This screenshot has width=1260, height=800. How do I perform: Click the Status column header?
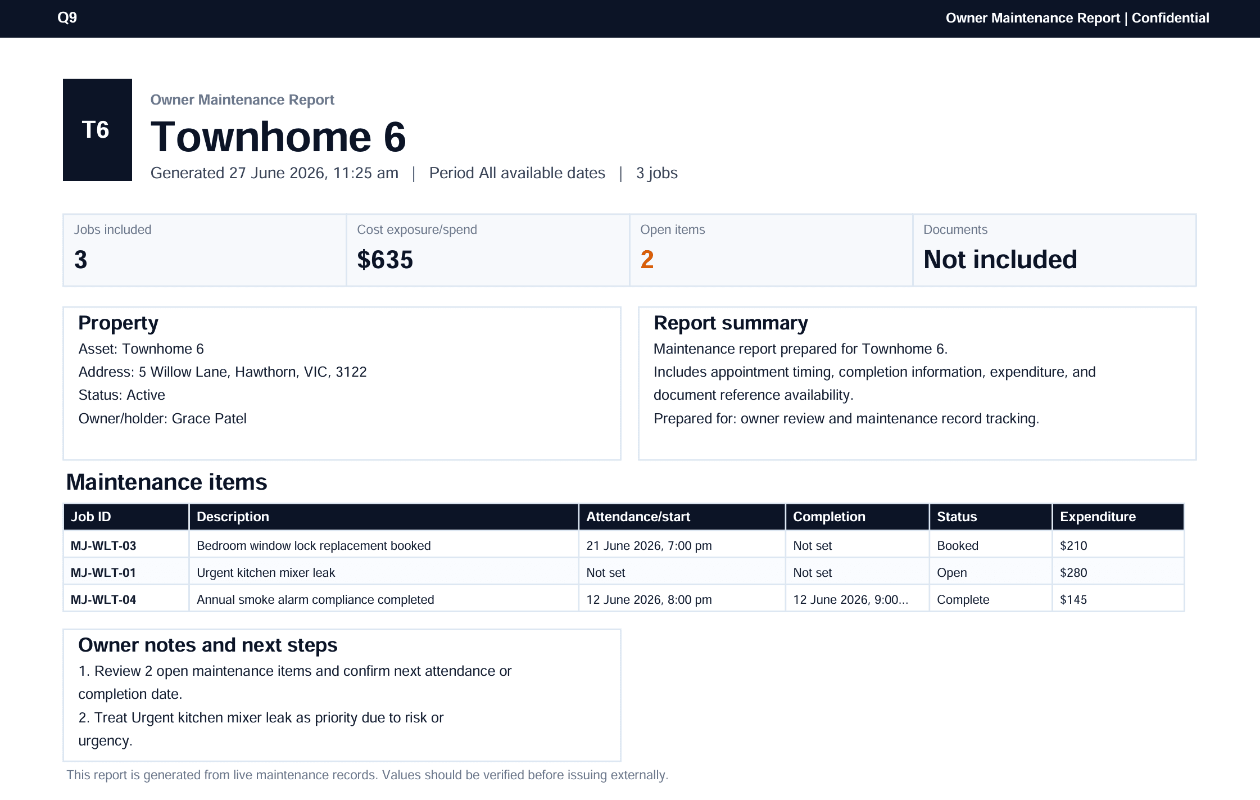(991, 517)
